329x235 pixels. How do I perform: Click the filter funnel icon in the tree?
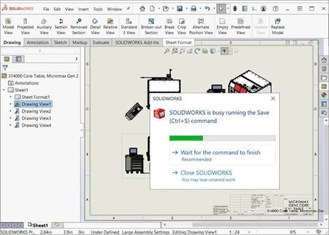(5, 68)
